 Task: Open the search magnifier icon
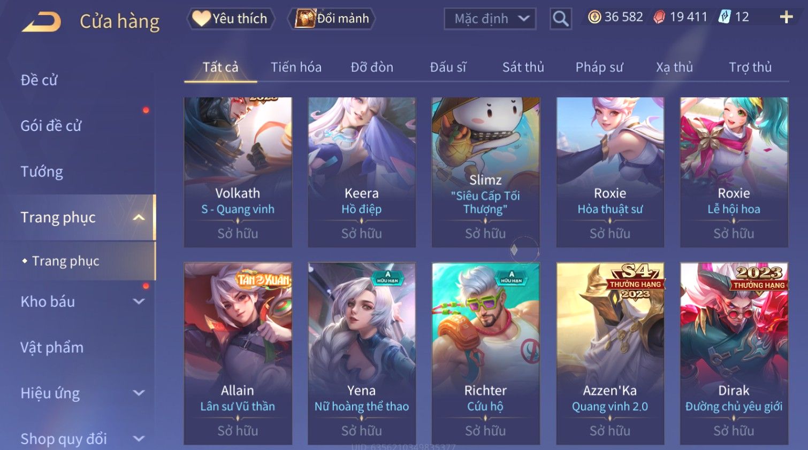tap(560, 19)
